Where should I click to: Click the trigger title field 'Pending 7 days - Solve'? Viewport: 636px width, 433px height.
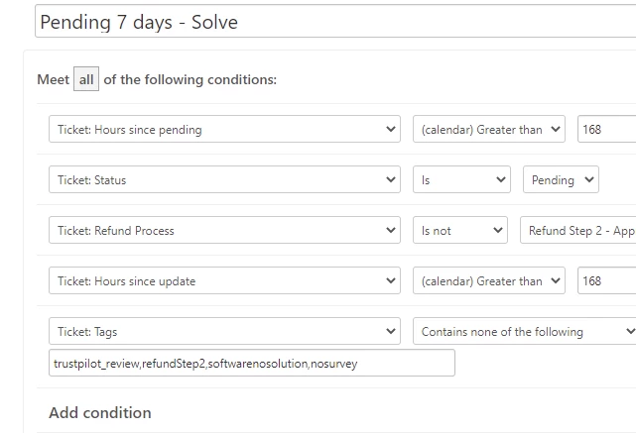(333, 22)
